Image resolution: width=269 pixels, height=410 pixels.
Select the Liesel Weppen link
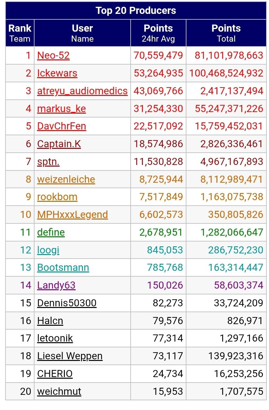(x=70, y=356)
